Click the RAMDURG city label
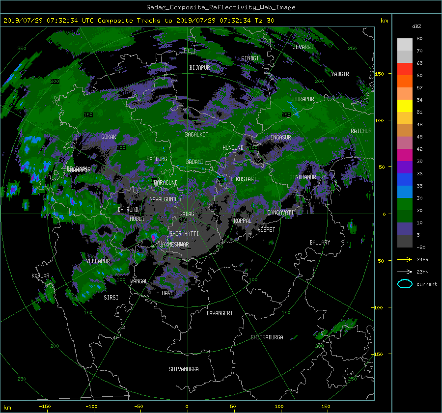The width and height of the screenshot is (442, 413). [x=157, y=159]
